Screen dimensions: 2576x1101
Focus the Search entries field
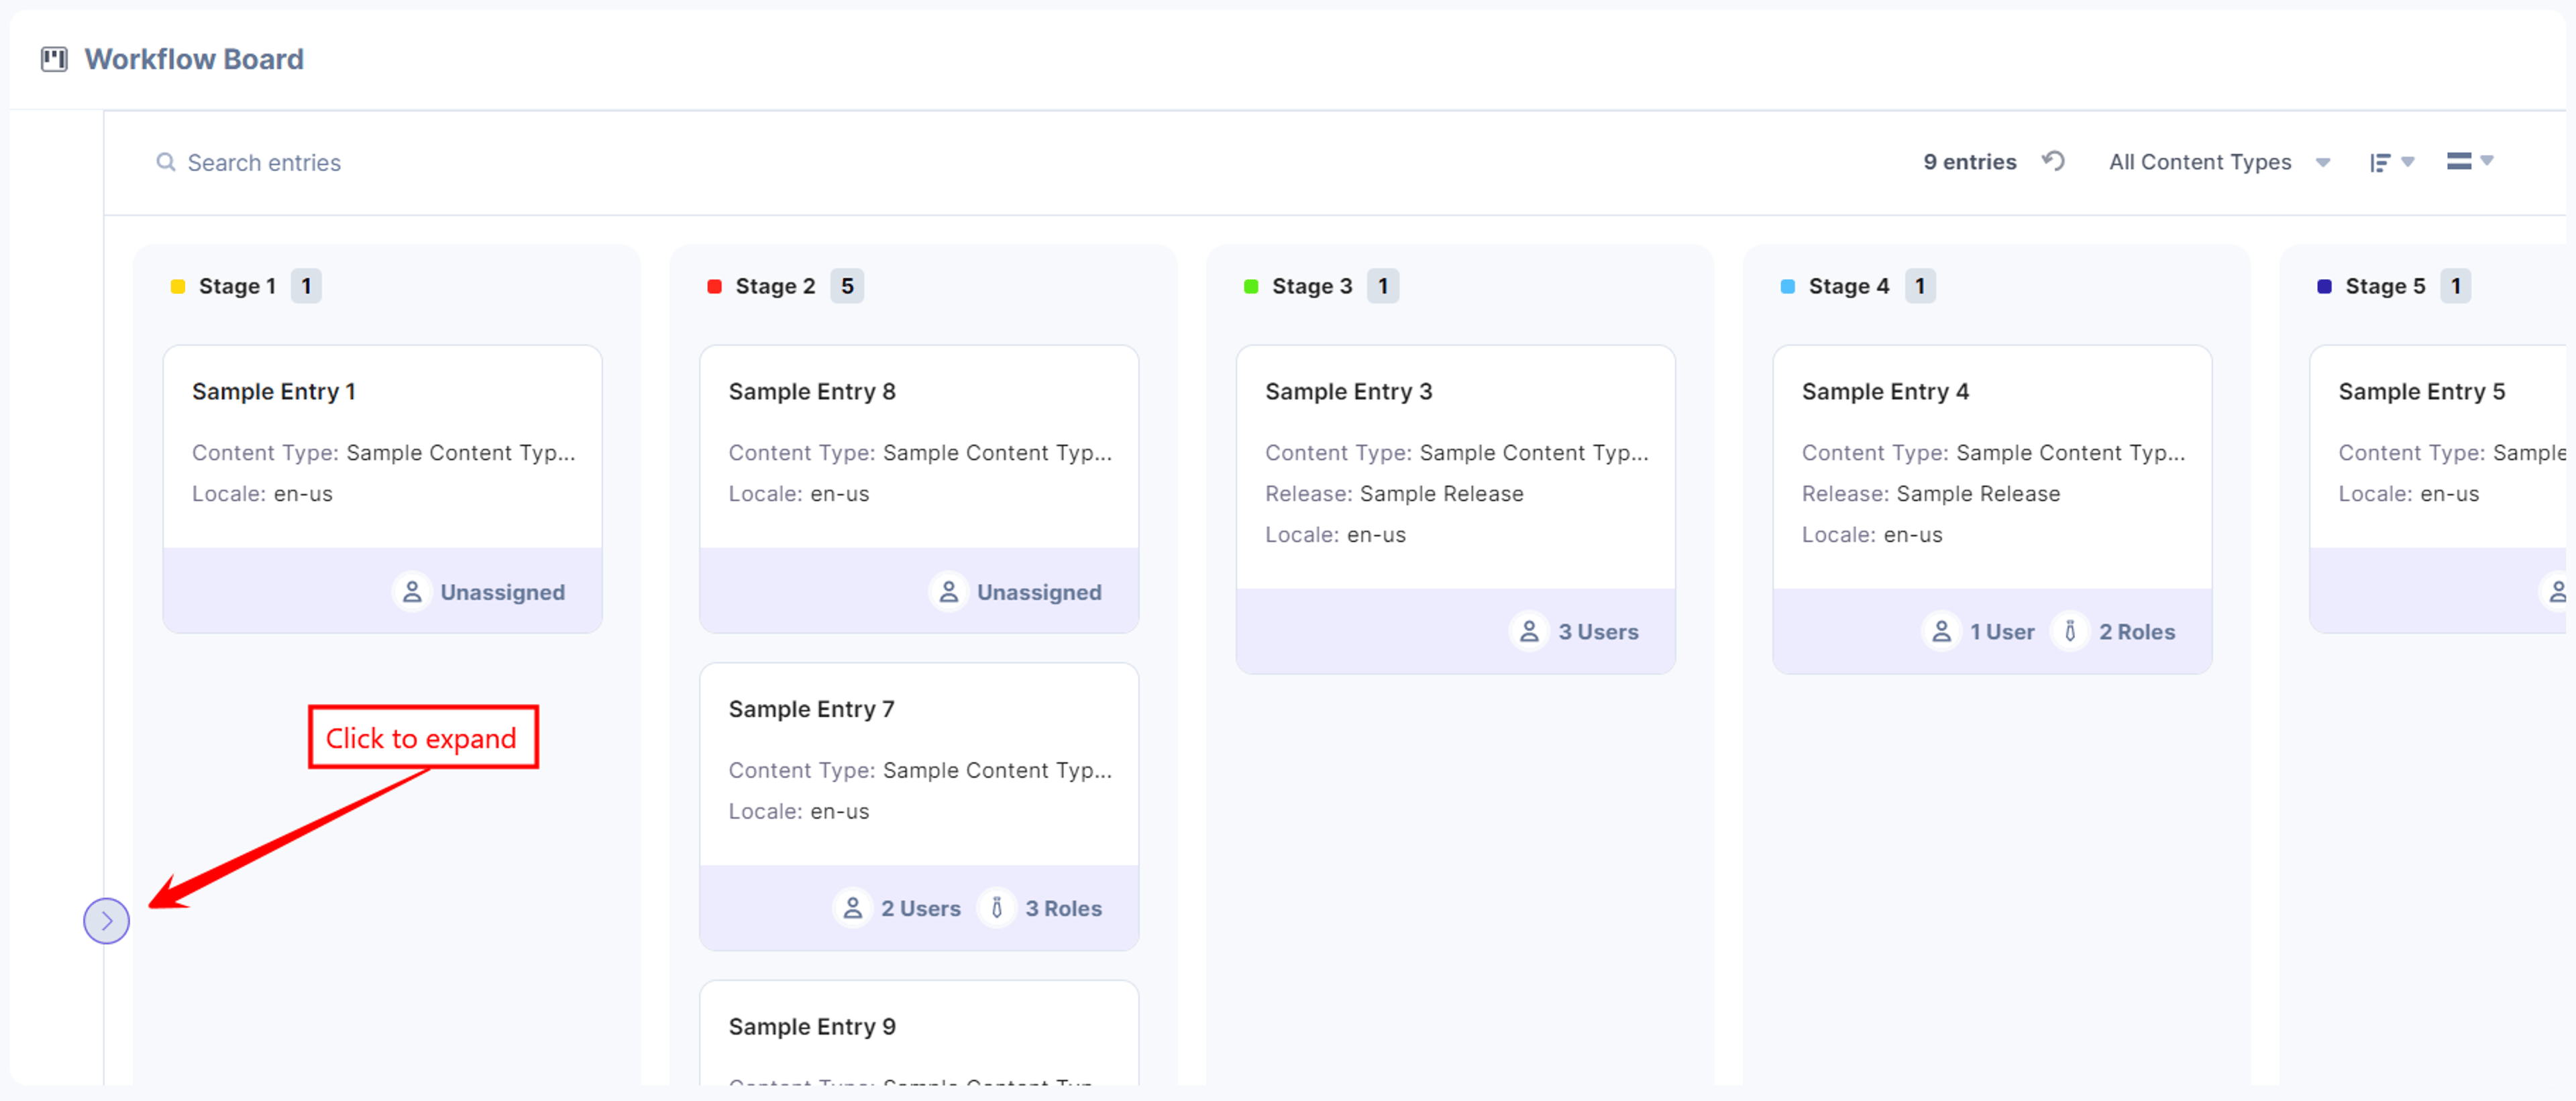coord(264,163)
